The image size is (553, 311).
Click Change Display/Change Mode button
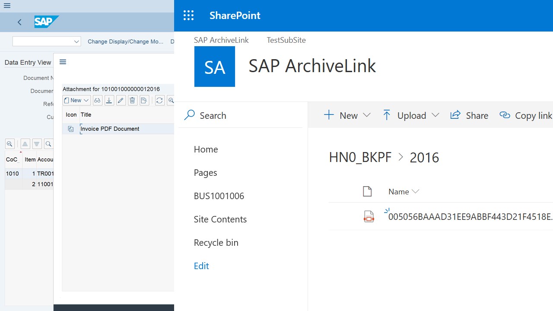click(126, 41)
